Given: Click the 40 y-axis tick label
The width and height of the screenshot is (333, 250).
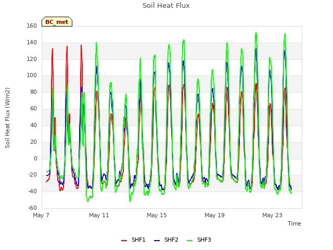Looking at the screenshot, I should click(x=33, y=125).
